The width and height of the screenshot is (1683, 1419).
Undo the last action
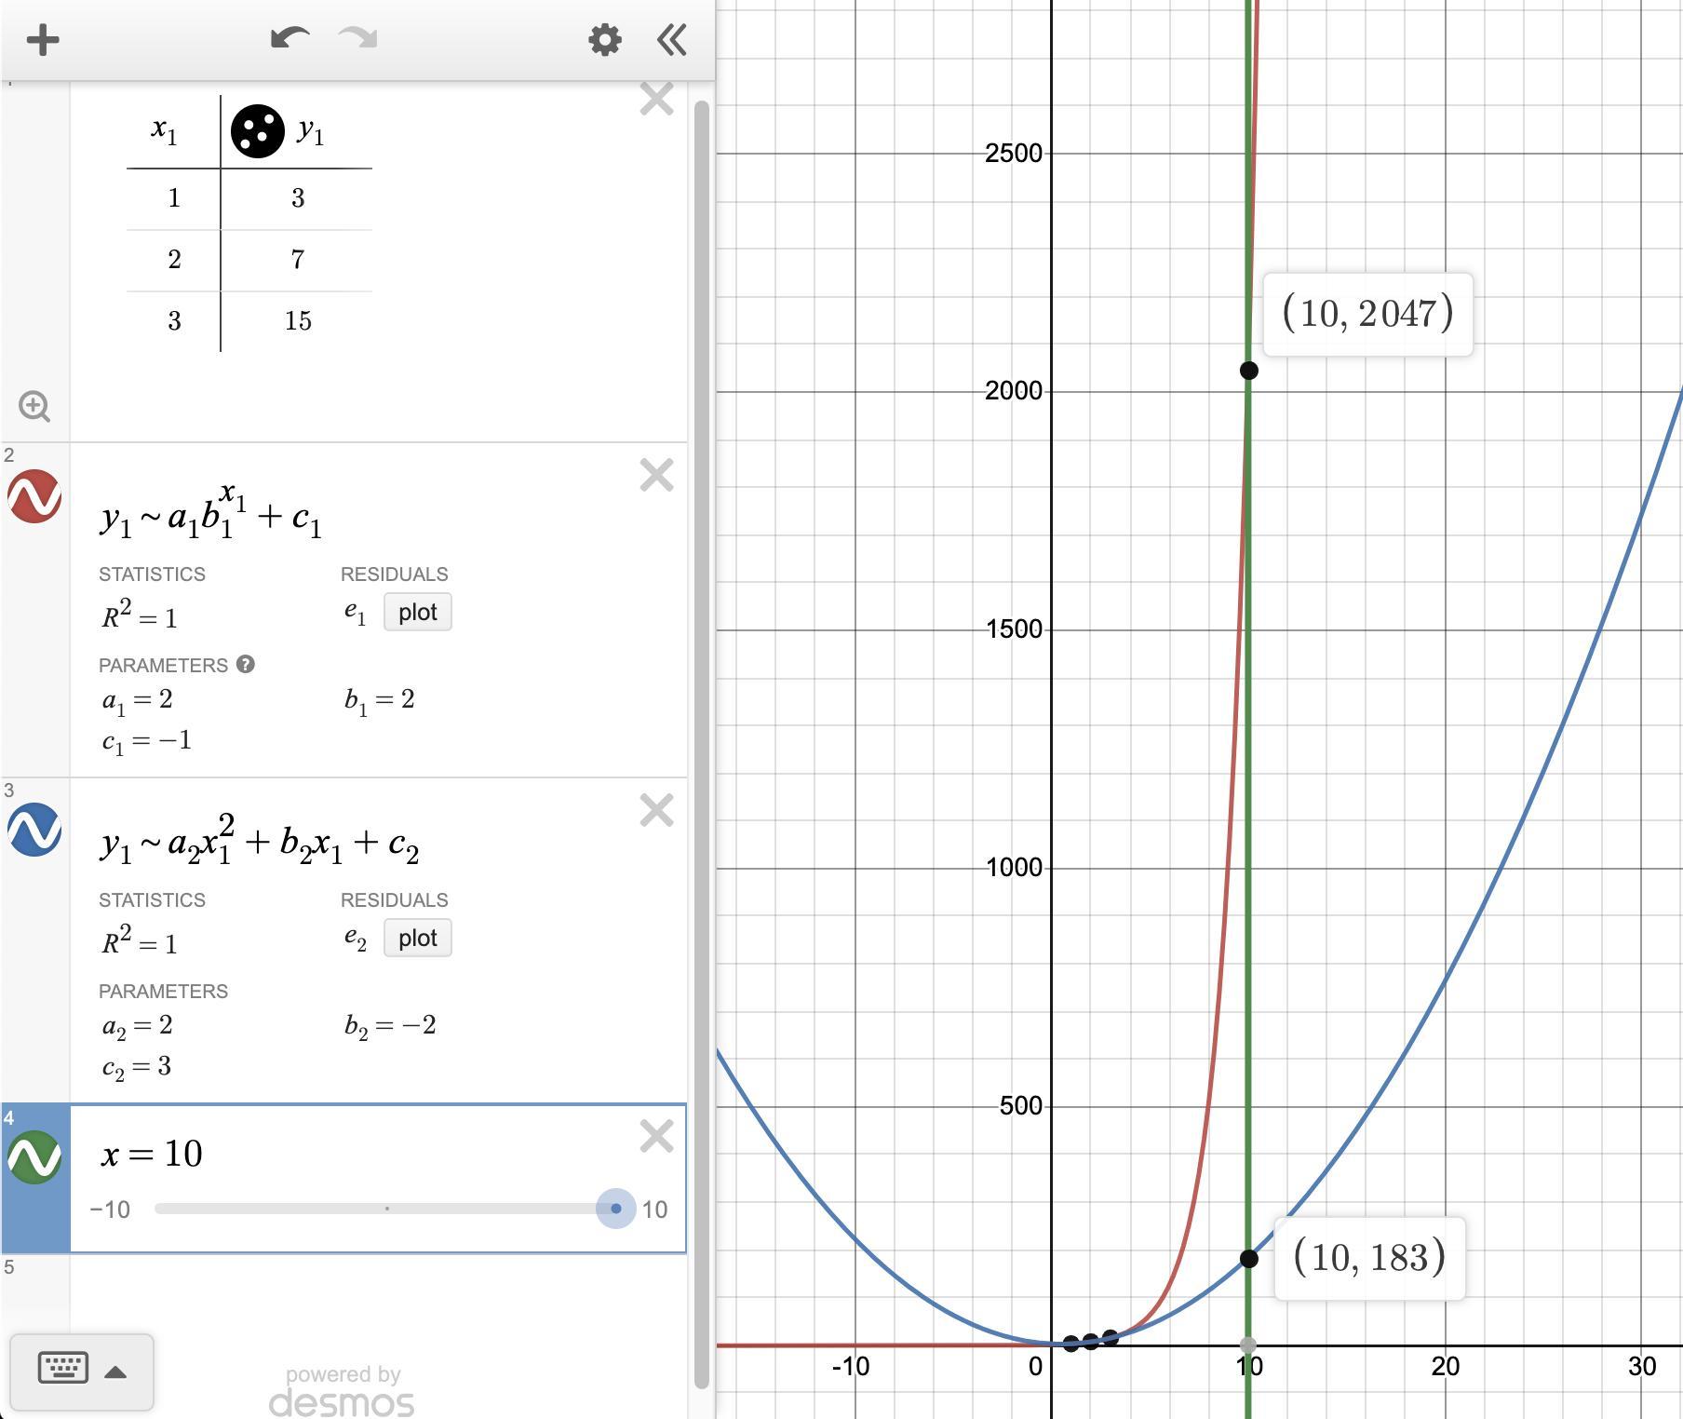pyautogui.click(x=289, y=38)
